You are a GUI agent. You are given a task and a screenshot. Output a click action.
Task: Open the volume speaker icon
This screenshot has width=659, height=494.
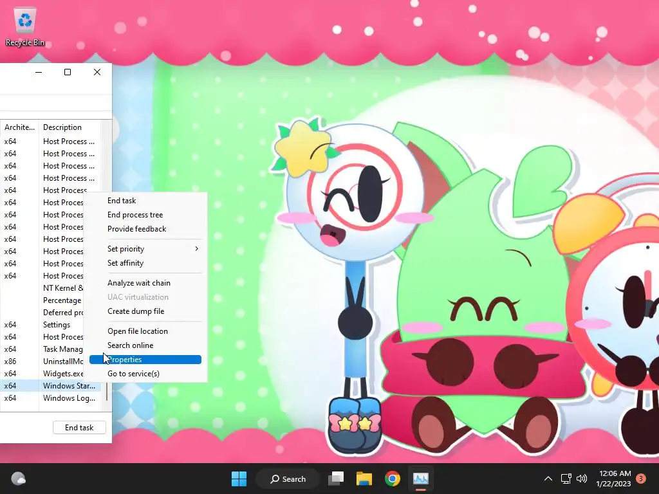pyautogui.click(x=582, y=479)
